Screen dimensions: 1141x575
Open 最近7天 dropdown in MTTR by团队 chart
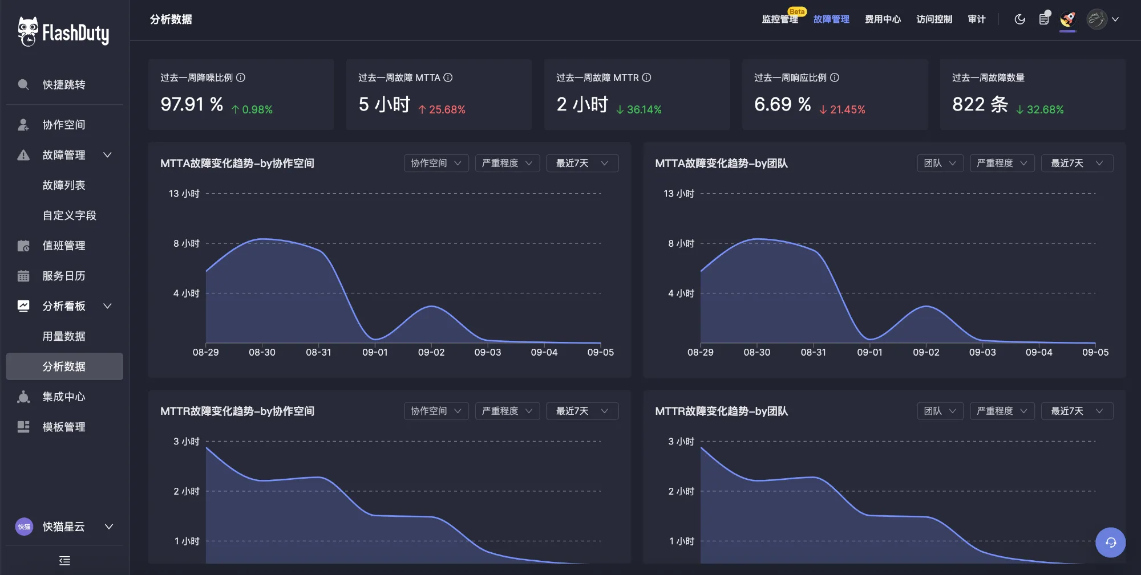point(1077,411)
